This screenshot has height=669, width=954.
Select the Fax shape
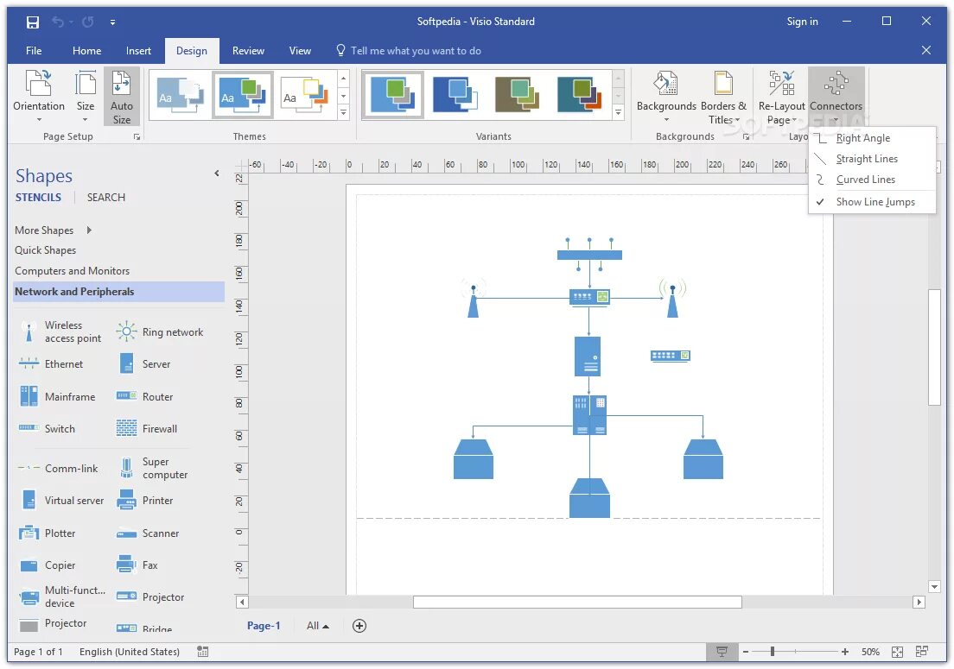[137, 565]
